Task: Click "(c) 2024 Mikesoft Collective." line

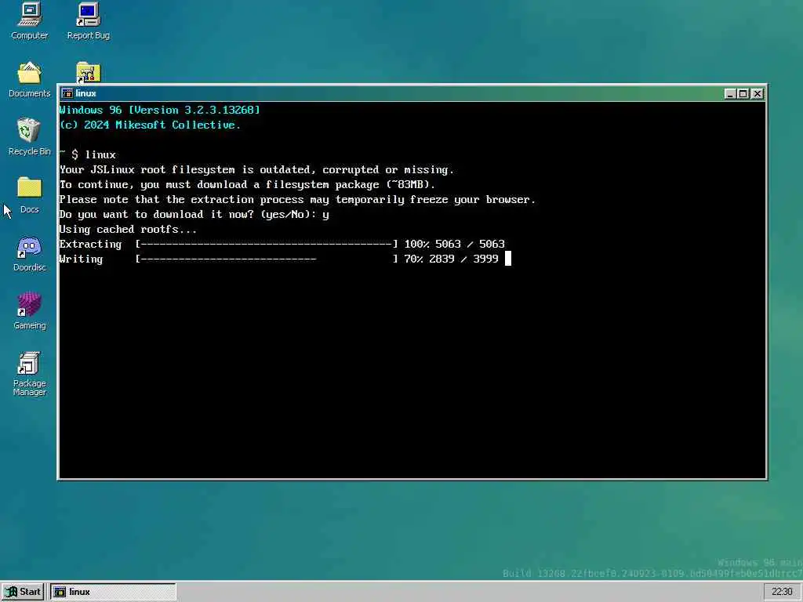Action: coord(150,125)
